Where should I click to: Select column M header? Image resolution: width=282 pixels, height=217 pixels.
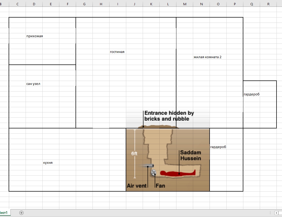click(185, 4)
